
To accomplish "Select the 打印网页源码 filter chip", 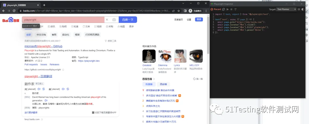I will 92,35.
